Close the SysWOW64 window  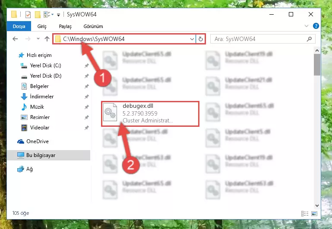pyautogui.click(x=310, y=14)
